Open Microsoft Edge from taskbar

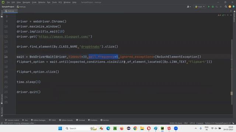tap(108, 128)
